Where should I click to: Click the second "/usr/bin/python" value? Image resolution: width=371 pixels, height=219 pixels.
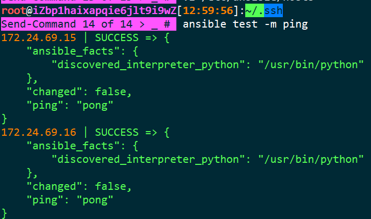pyautogui.click(x=311, y=160)
